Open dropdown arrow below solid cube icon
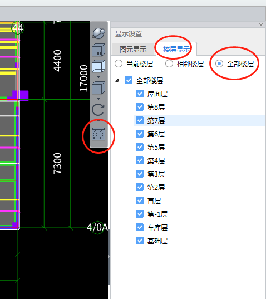Image resolution: width=266 pixels, height=299 pixels. (98, 99)
